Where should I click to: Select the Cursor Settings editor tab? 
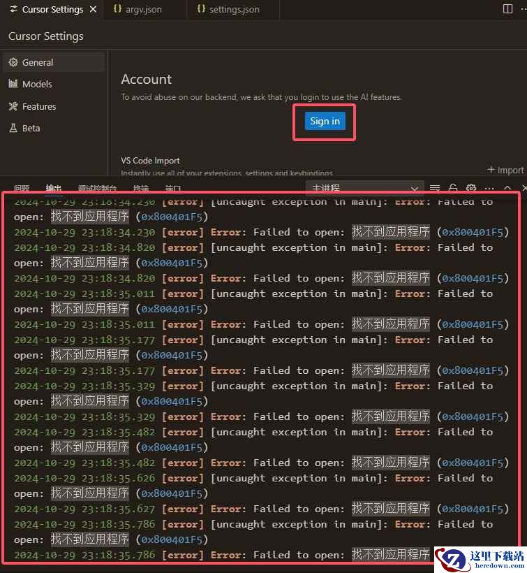(53, 10)
